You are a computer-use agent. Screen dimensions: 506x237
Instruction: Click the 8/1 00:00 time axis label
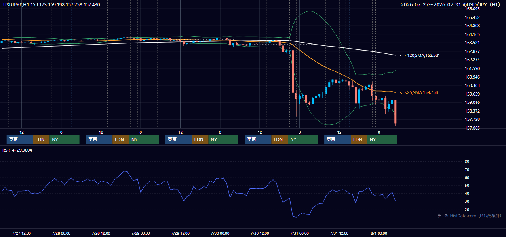380,233
